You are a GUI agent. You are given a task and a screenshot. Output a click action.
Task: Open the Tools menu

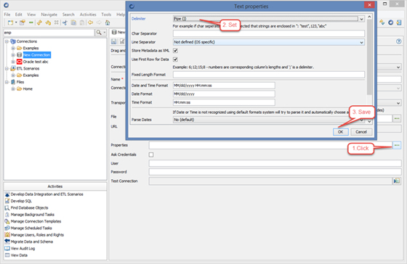pos(106,15)
